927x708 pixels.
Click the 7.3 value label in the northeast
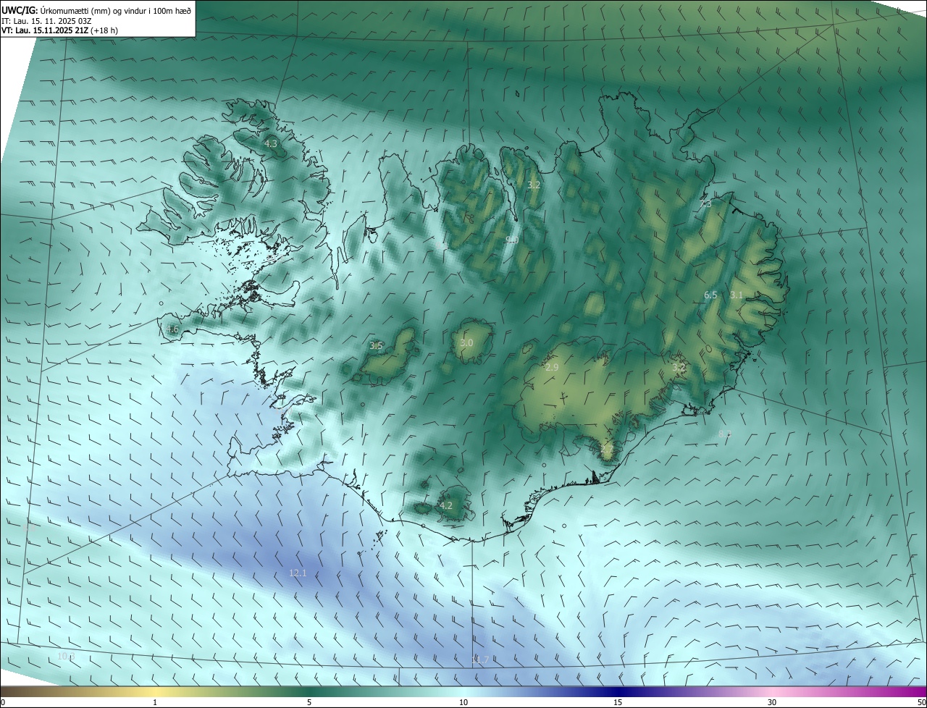pyautogui.click(x=705, y=204)
